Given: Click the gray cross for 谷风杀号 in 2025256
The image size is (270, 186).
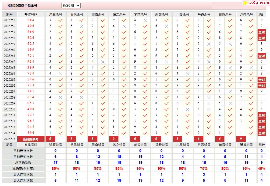Looking at the screenshot, I should [81, 26].
